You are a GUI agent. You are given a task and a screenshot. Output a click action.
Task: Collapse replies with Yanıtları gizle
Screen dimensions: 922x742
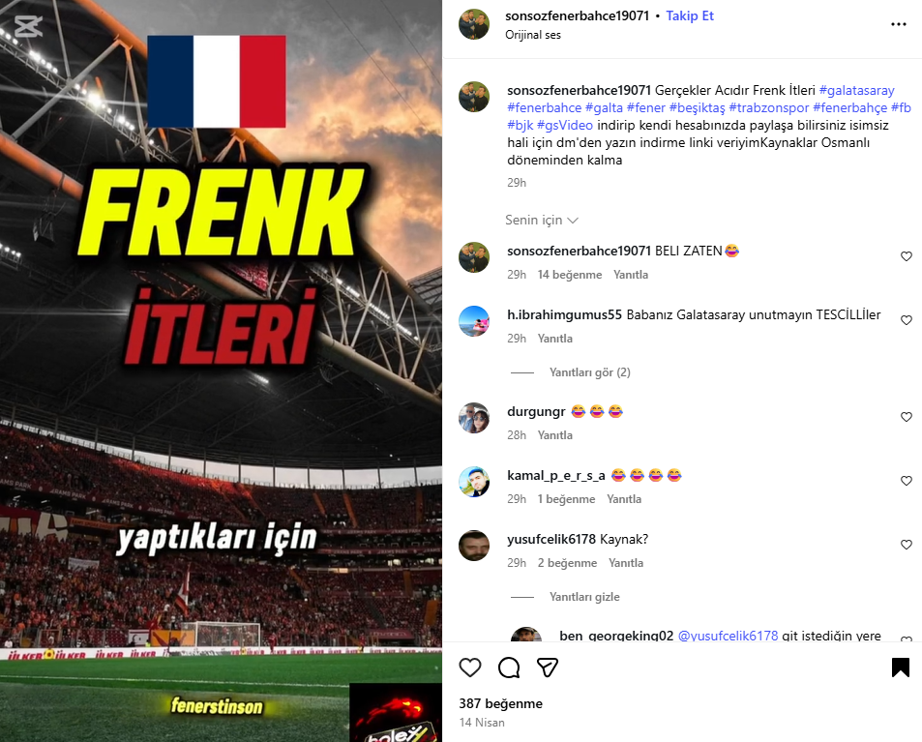584,597
